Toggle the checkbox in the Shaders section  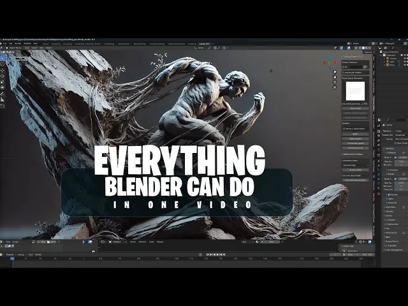(x=344, y=129)
